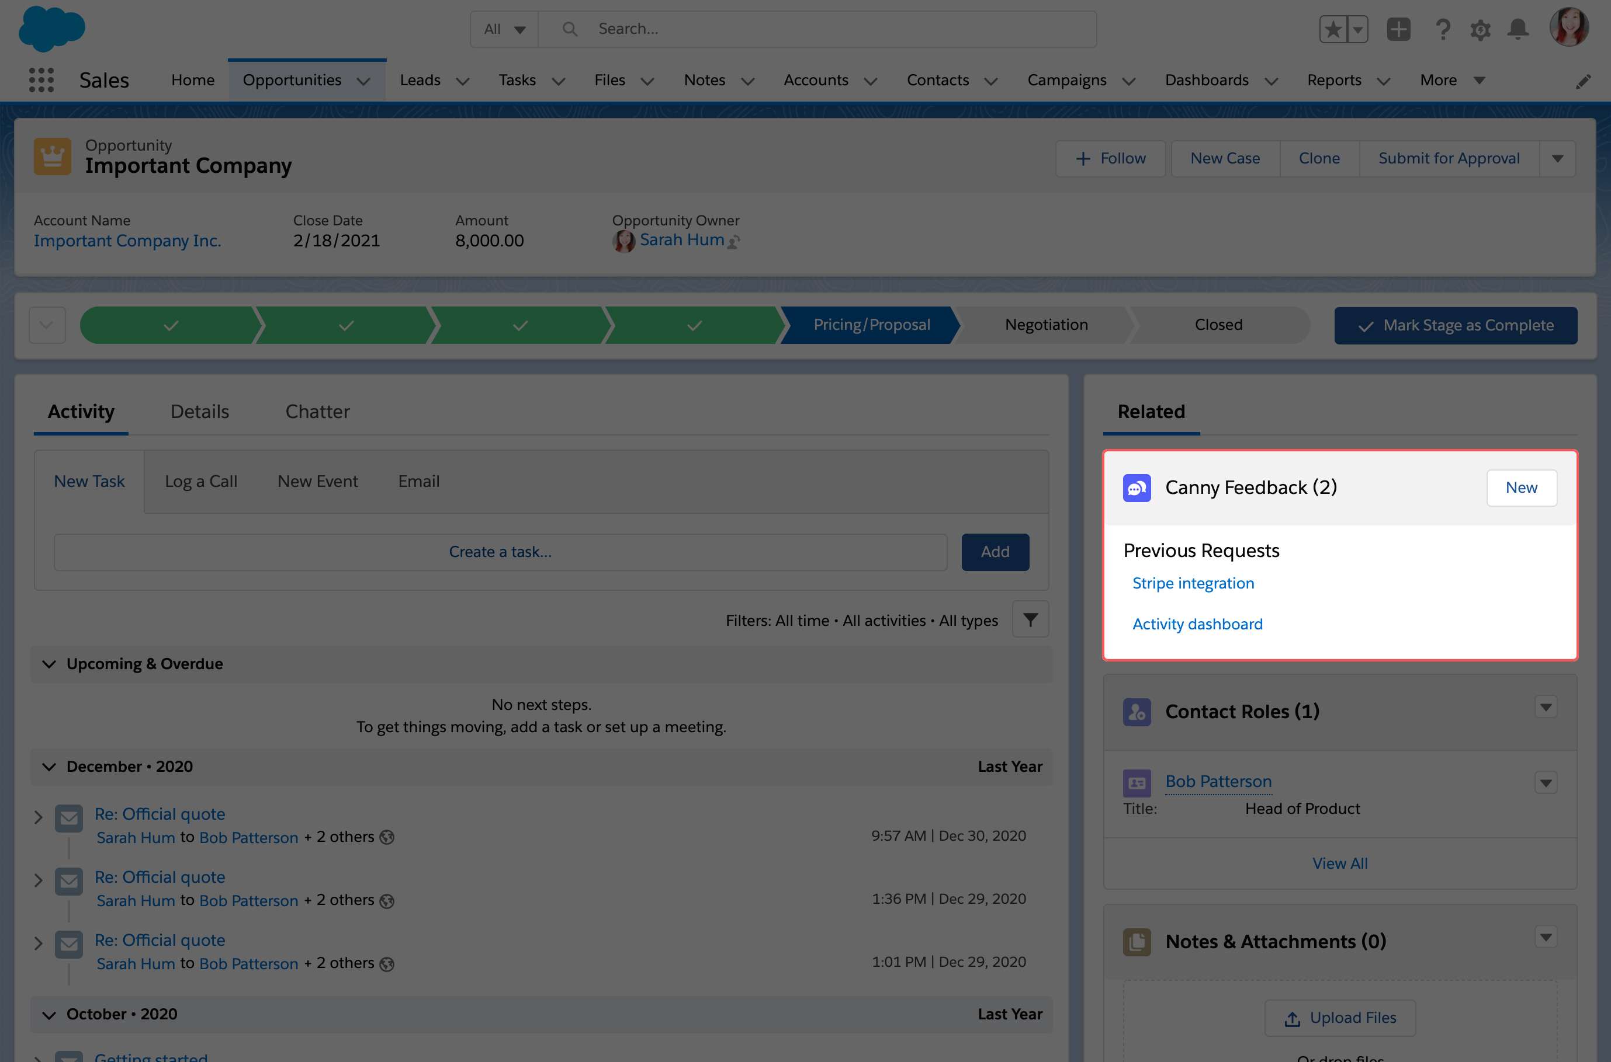Click the Canny Feedback chat icon
The height and width of the screenshot is (1062, 1611).
[1137, 488]
